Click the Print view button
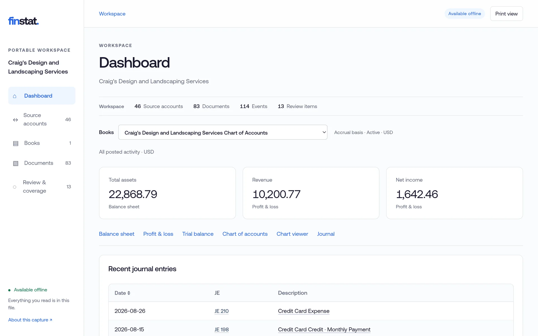This screenshot has width=538, height=336. 506,14
